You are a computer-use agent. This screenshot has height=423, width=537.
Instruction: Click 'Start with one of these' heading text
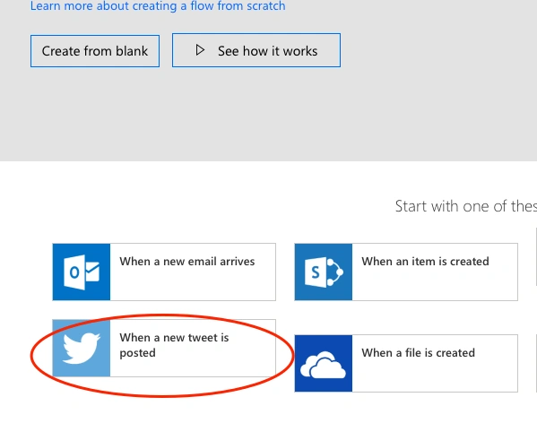point(466,206)
